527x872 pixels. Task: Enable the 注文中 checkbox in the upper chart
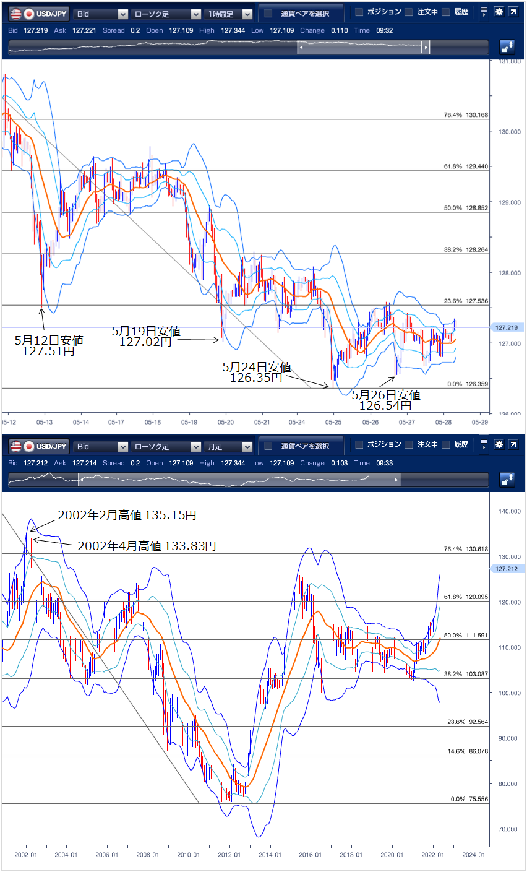coord(409,12)
